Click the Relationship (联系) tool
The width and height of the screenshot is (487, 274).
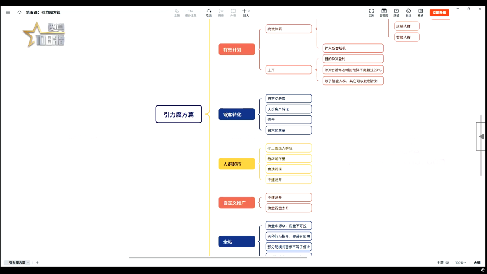pos(208,13)
